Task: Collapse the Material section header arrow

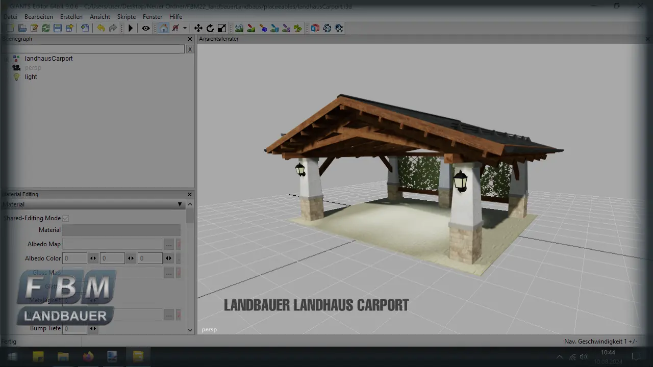Action: pyautogui.click(x=180, y=204)
